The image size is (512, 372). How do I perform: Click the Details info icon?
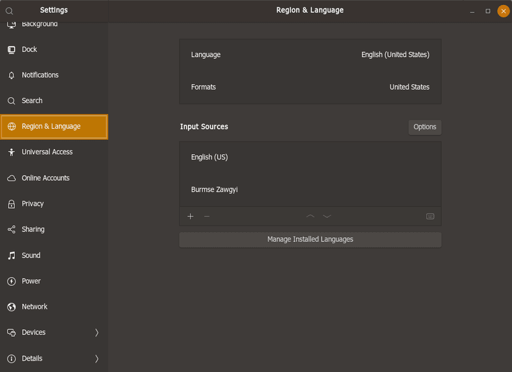11,358
